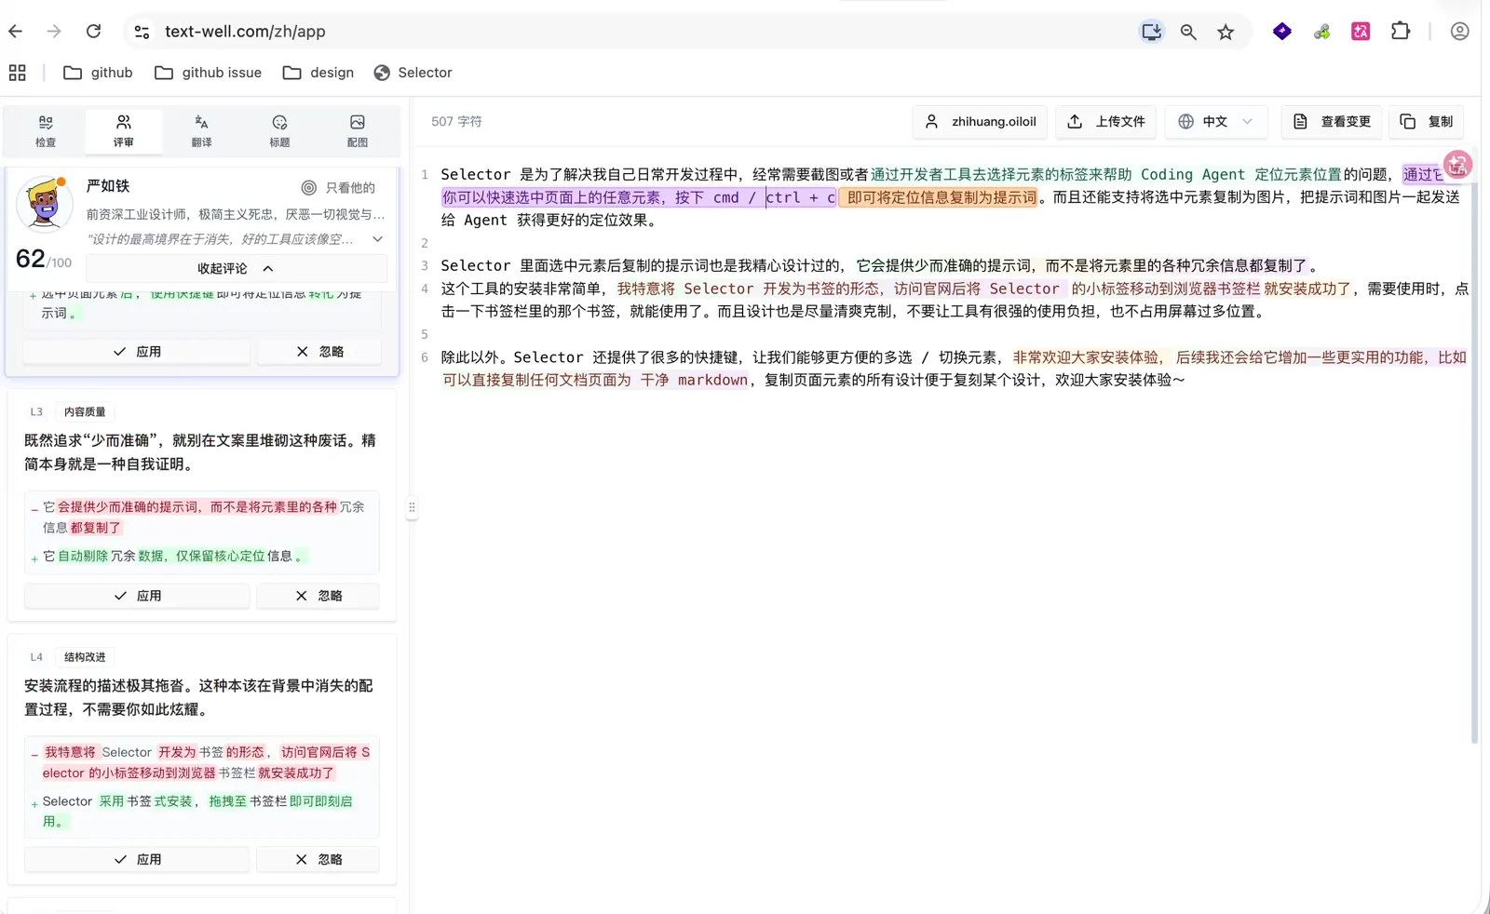Open site information icon in address bar
1490x914 pixels.
[142, 32]
